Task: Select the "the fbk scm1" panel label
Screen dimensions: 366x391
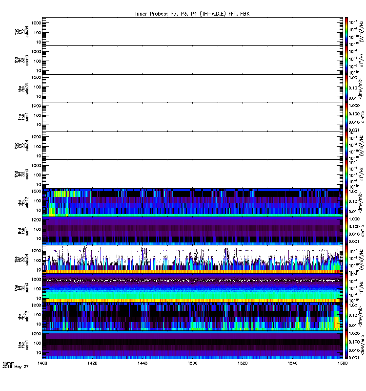Action: 23,345
